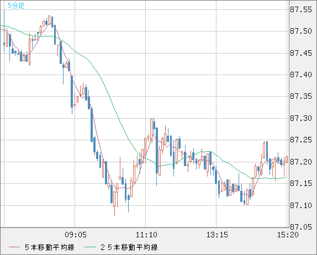Click the 25本移動平均線 legend text

pos(129,247)
